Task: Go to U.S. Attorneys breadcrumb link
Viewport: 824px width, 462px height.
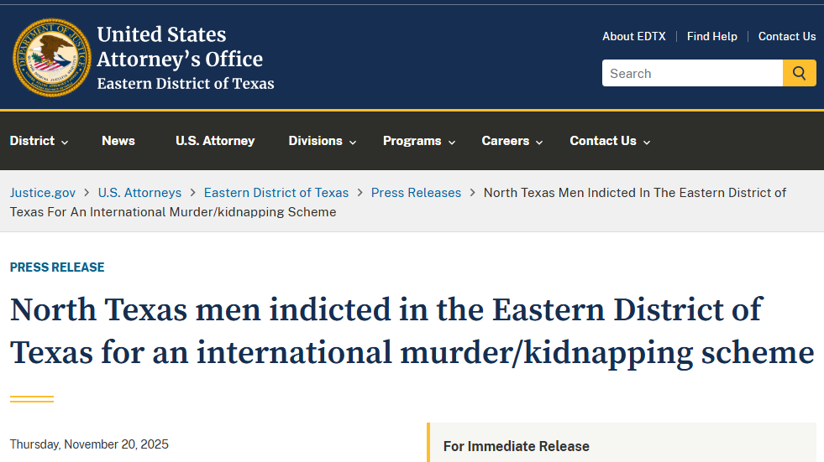Action: (139, 193)
